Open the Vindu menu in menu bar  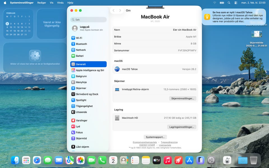pos(60,3)
